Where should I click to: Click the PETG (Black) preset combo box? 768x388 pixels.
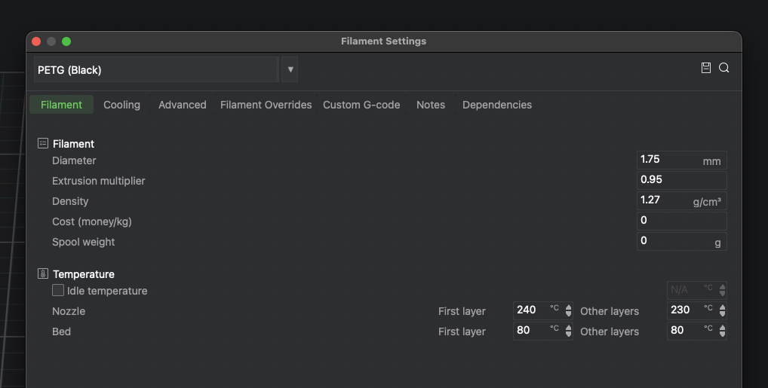coord(156,69)
